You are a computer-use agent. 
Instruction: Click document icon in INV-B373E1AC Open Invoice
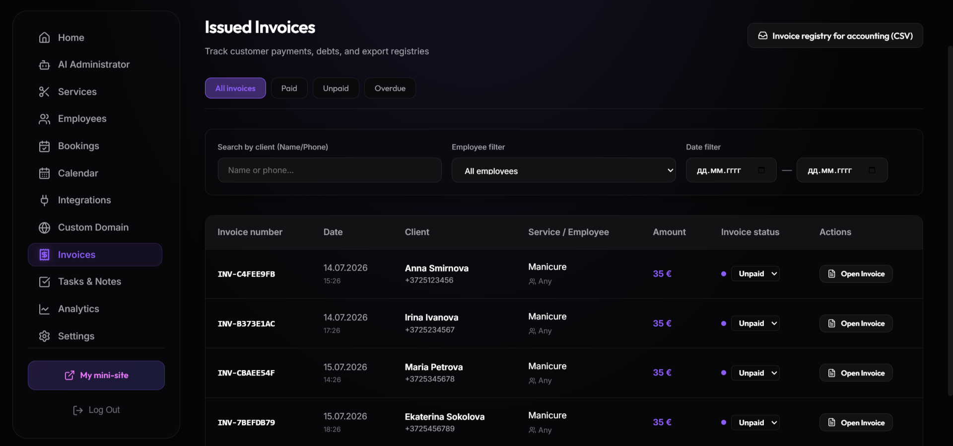[x=832, y=323]
